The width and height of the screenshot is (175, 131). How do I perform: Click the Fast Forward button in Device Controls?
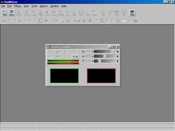click(x=58, y=57)
